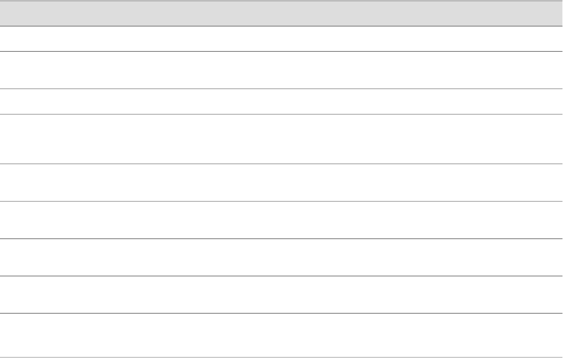Select the last blank row of the table
This screenshot has height=358, width=563.
tap(281, 335)
